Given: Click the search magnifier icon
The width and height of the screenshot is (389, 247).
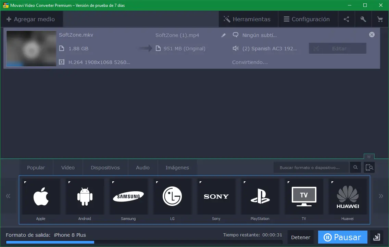Looking at the screenshot, I should pyautogui.click(x=355, y=168).
